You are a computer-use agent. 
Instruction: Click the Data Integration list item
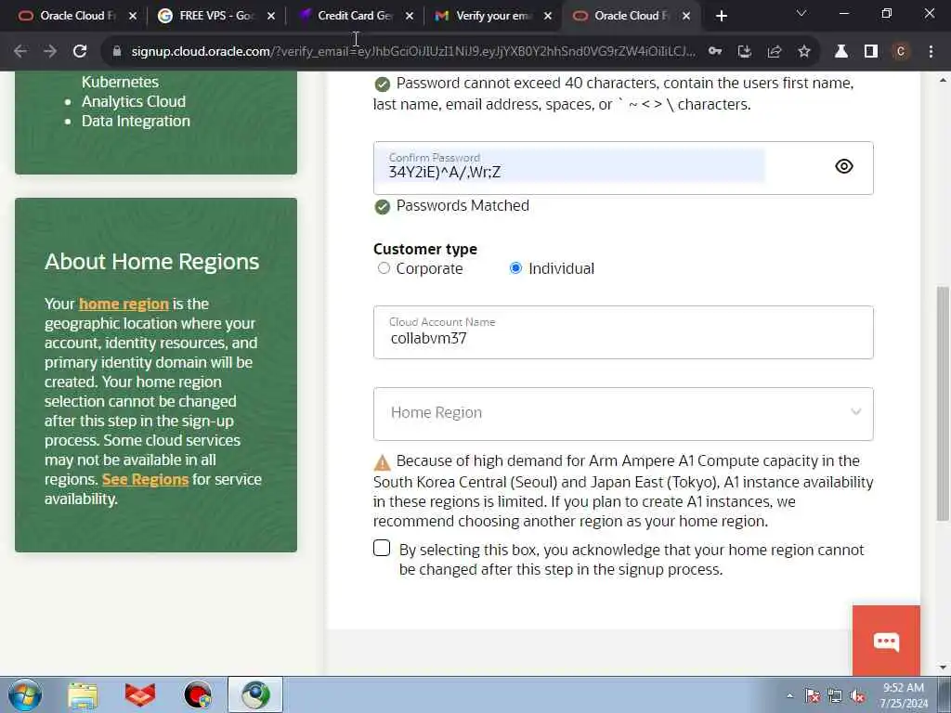(x=136, y=121)
